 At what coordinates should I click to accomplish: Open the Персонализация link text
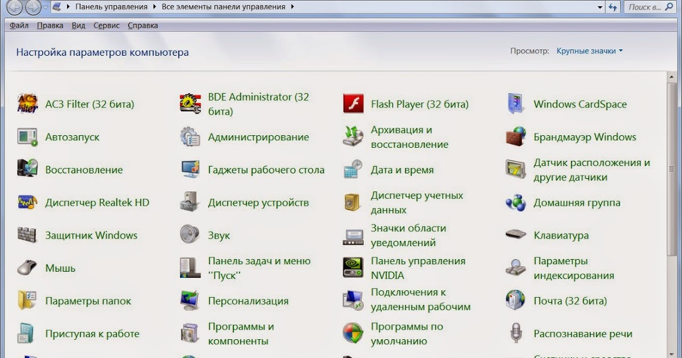[x=248, y=301]
